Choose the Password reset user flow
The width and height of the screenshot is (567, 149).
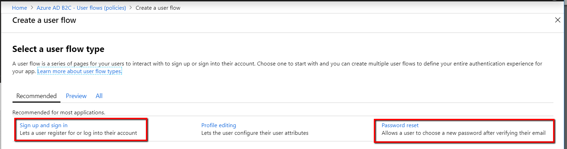pyautogui.click(x=400, y=125)
